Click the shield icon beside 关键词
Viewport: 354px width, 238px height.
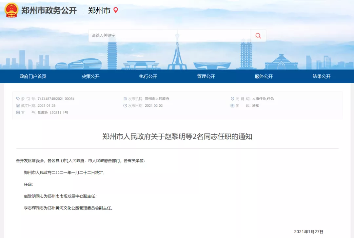pos(232,99)
